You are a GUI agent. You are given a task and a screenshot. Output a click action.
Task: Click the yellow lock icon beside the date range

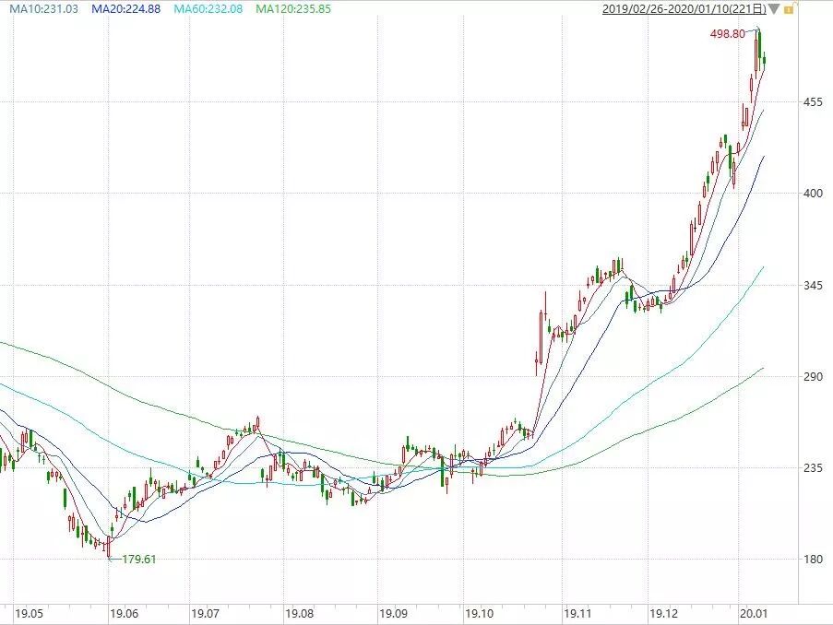point(789,9)
